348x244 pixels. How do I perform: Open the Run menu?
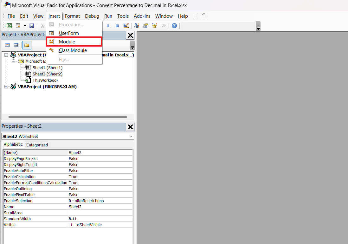click(x=108, y=16)
